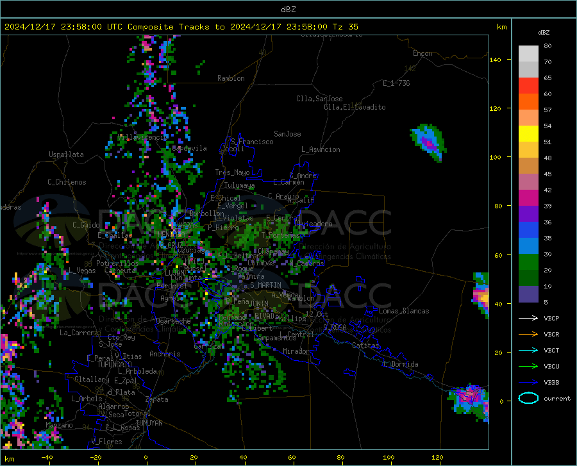Click the 'L_Asuncion' map label
Screen dimensions: 577x466
[321, 149]
